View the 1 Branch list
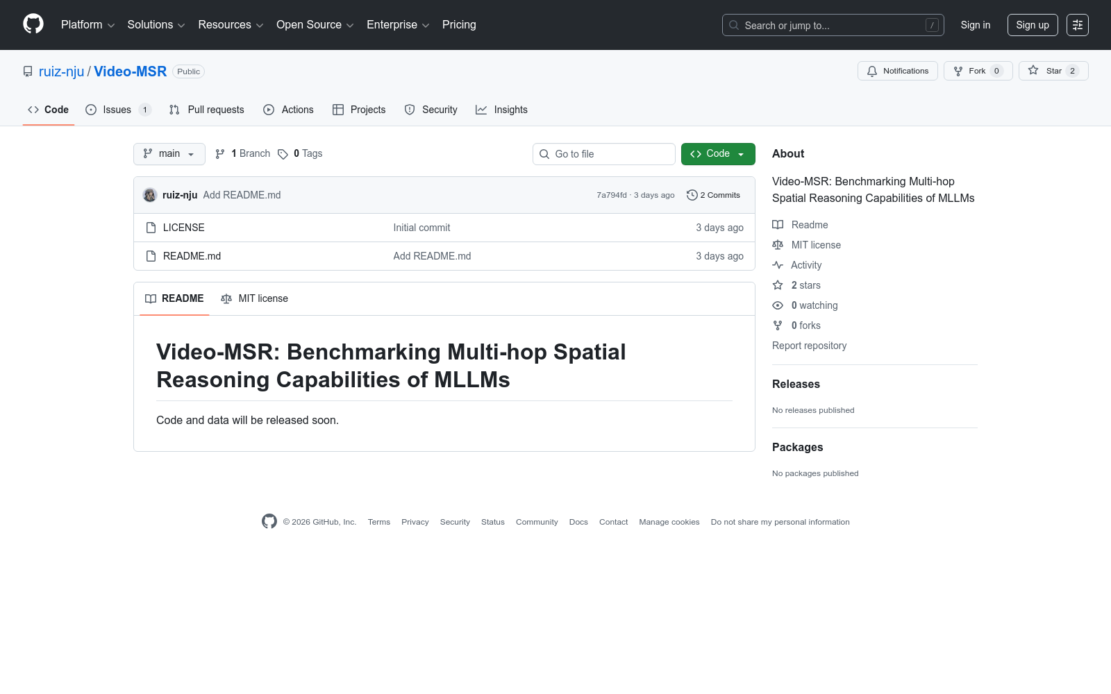 (x=242, y=154)
